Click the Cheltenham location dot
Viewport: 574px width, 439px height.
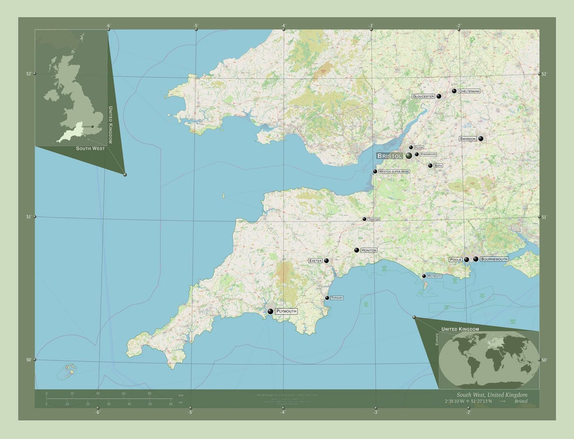click(x=454, y=91)
